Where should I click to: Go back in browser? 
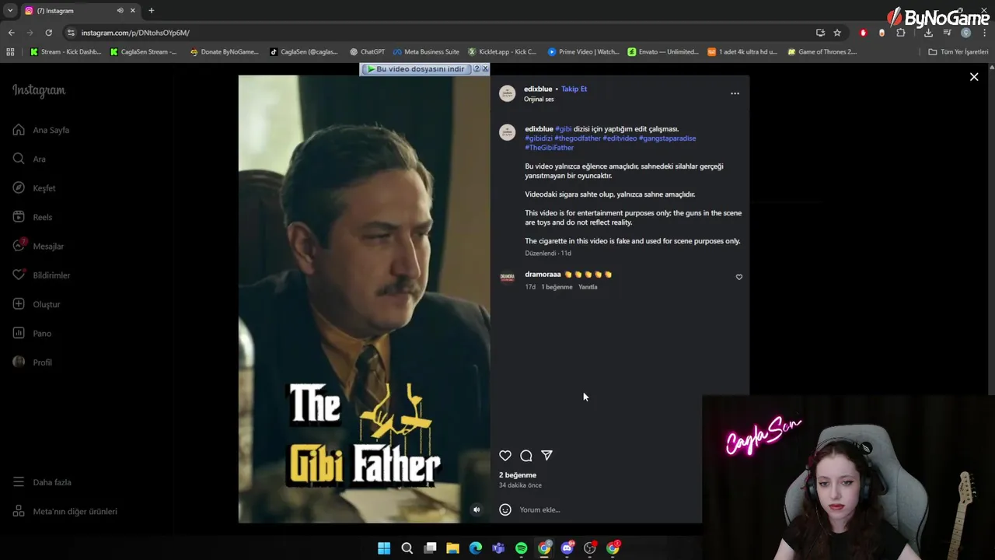click(x=11, y=33)
